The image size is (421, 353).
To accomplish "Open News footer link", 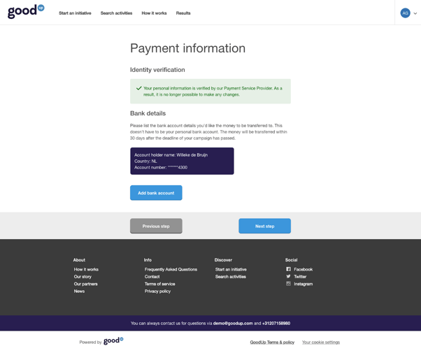I will 79,291.
